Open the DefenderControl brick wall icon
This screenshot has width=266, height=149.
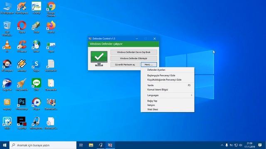51,104
